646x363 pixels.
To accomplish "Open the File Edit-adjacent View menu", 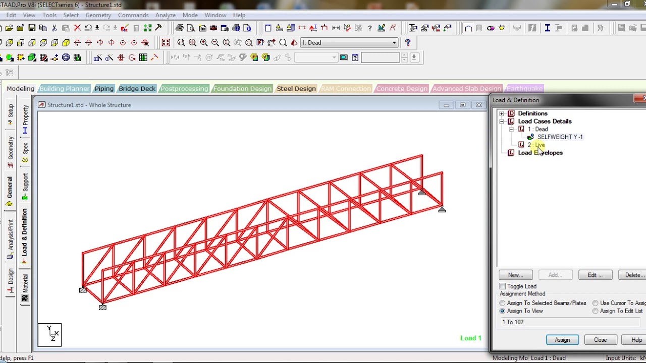I will (x=29, y=15).
